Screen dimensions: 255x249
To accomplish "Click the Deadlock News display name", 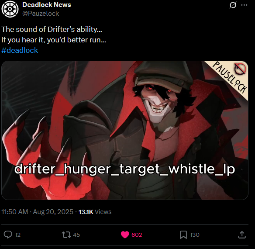I will pos(47,5).
